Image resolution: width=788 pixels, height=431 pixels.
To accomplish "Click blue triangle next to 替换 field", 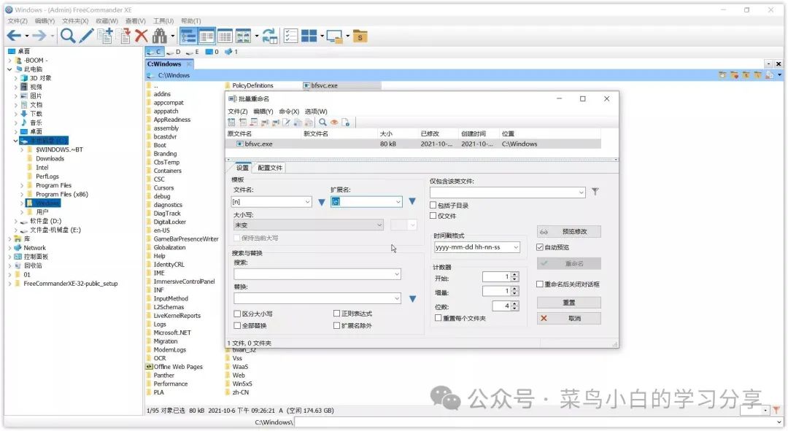I will pyautogui.click(x=412, y=298).
